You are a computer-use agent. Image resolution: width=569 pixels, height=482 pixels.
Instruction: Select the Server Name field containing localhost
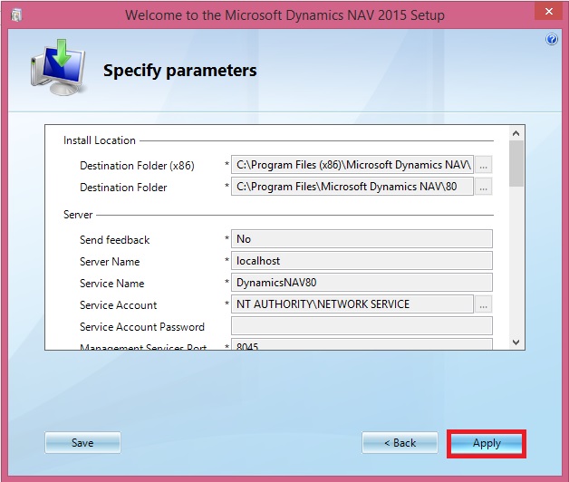pos(361,261)
